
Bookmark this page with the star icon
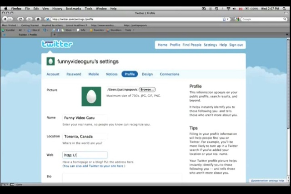click(224, 19)
